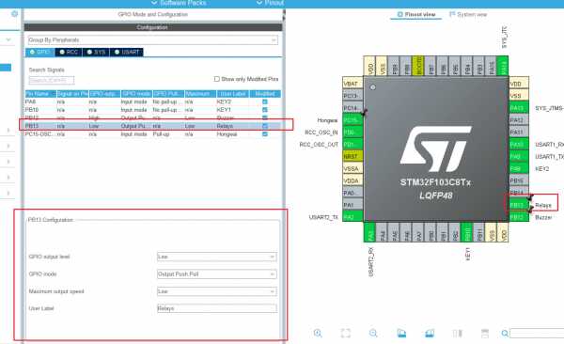Image resolution: width=564 pixels, height=344 pixels.
Task: Open the System view tab
Action: point(468,14)
